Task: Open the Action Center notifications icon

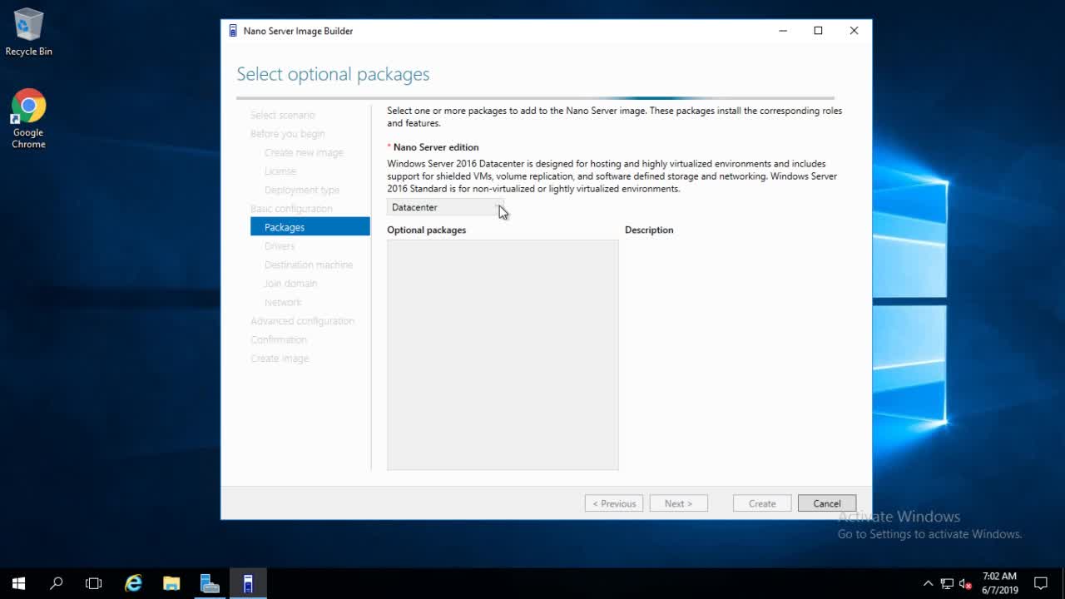Action: 1040,583
